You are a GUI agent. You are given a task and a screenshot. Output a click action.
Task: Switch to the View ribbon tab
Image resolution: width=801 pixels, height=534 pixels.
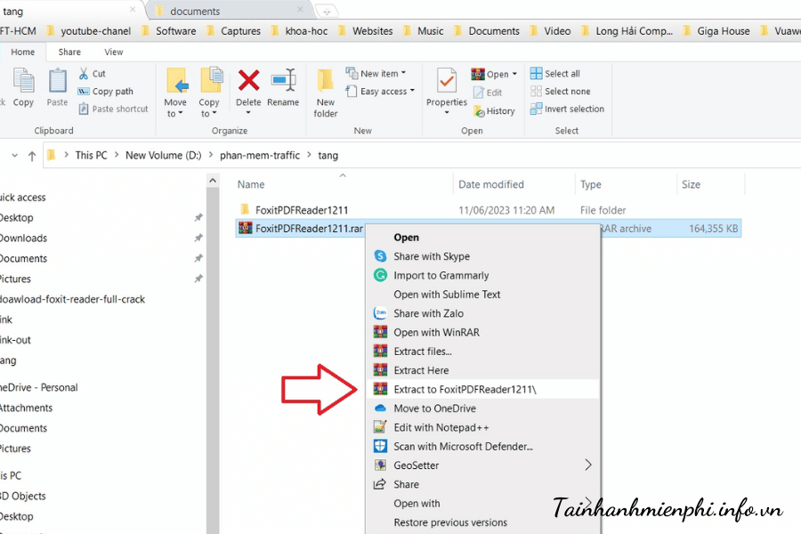click(x=114, y=53)
